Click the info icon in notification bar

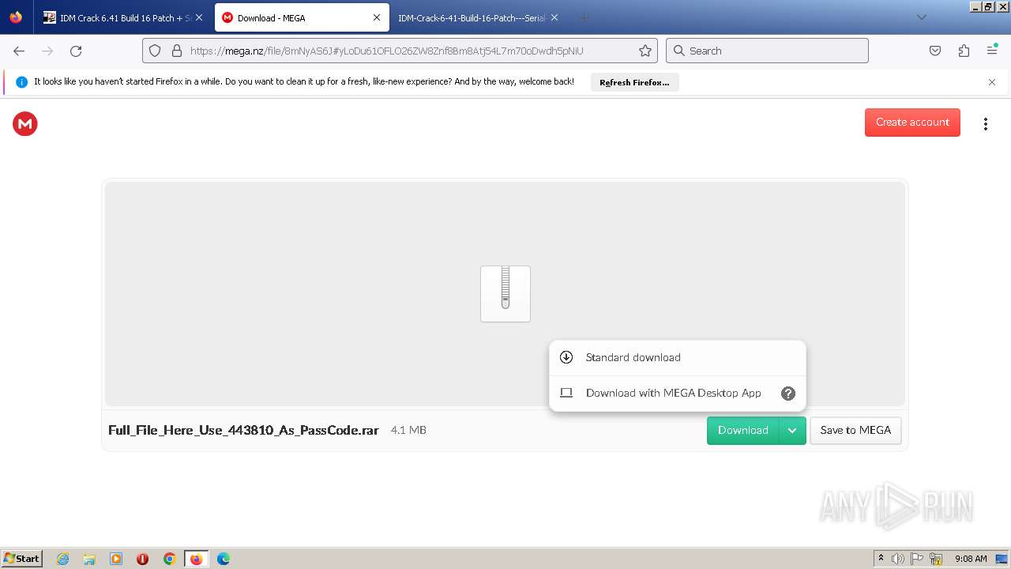click(x=22, y=81)
